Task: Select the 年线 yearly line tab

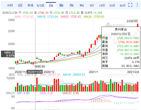Action: point(30,6)
